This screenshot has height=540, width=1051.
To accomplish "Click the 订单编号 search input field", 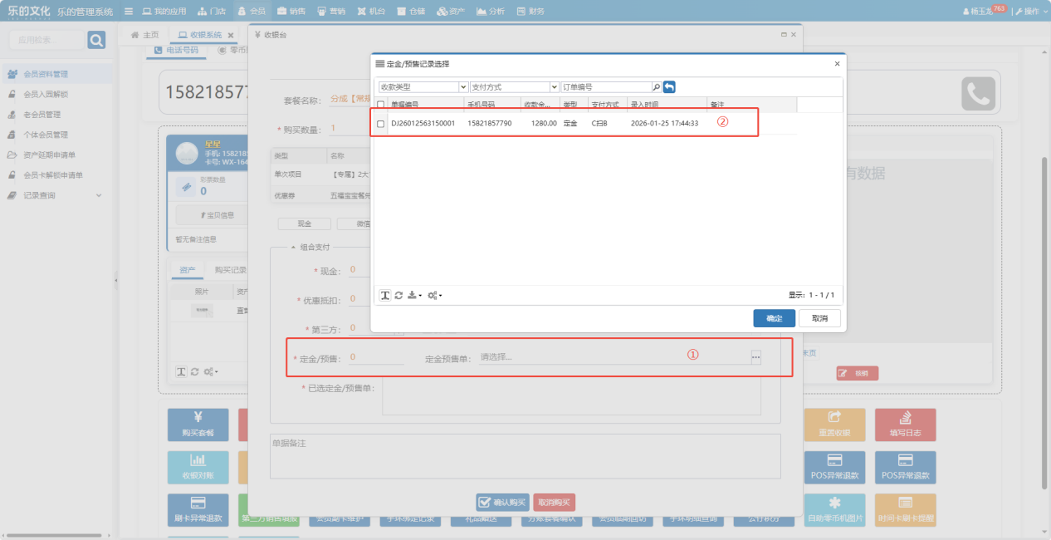I will pyautogui.click(x=606, y=87).
